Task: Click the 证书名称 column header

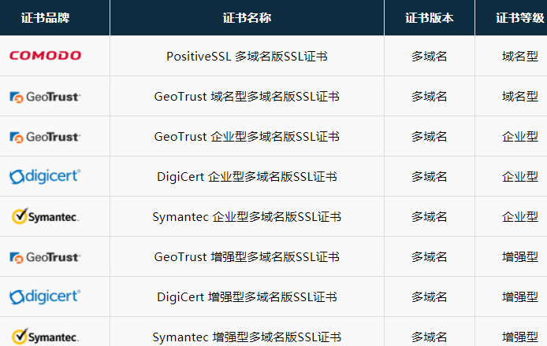Action: 247,18
